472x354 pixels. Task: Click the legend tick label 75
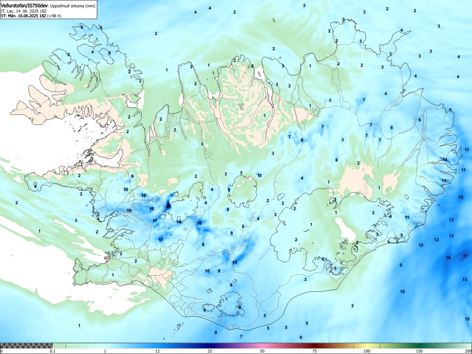pos(315,351)
